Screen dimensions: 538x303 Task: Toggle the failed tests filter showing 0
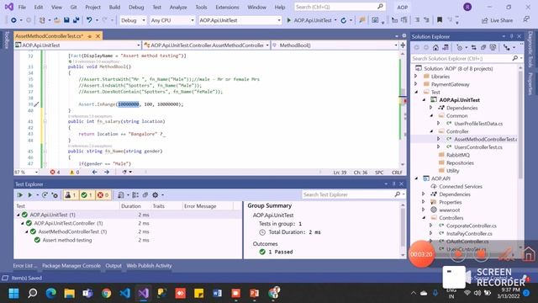pyautogui.click(x=103, y=194)
